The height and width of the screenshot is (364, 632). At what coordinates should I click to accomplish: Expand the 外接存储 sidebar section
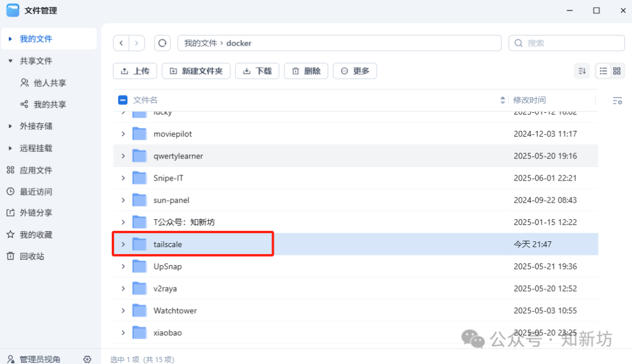click(11, 126)
